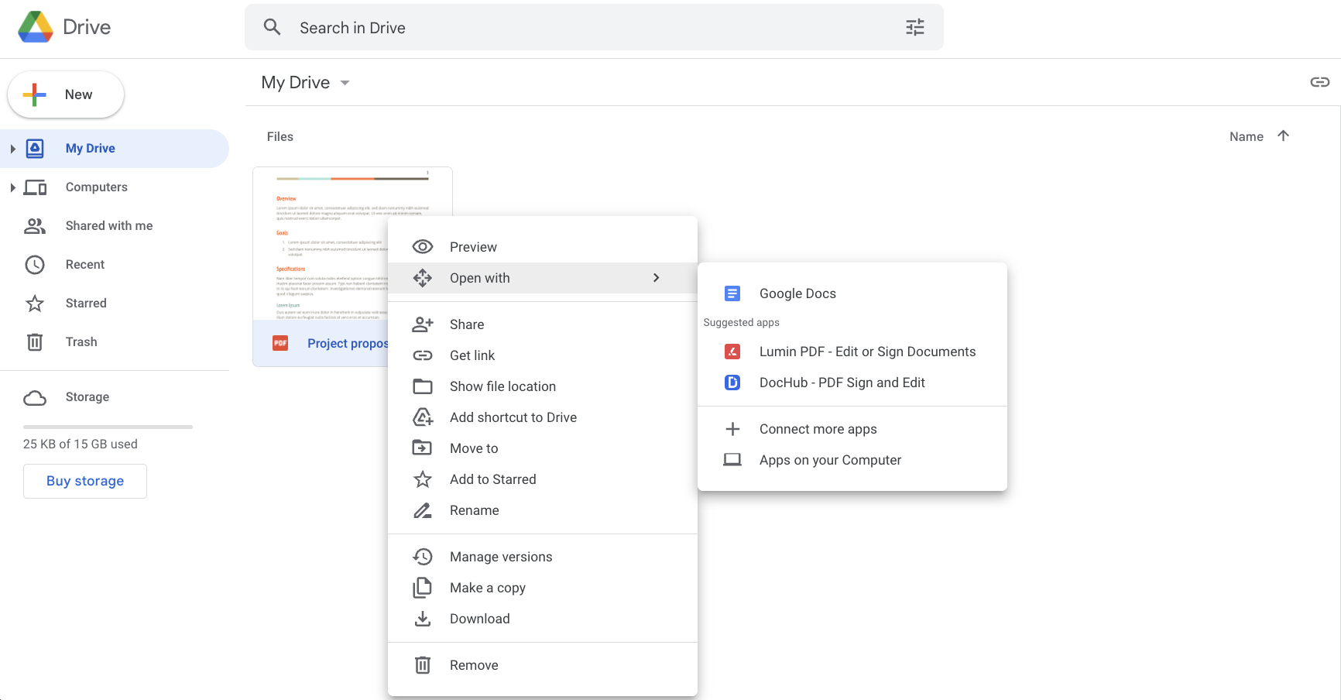Click the Project proposal file name
This screenshot has height=700, width=1341.
pyautogui.click(x=348, y=343)
